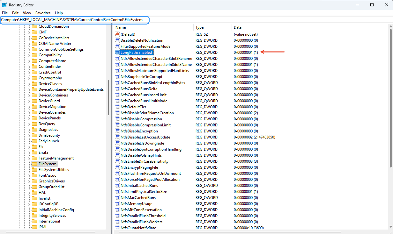Click the folder icon of hivelist key
The width and height of the screenshot is (393, 234).
point(34,198)
